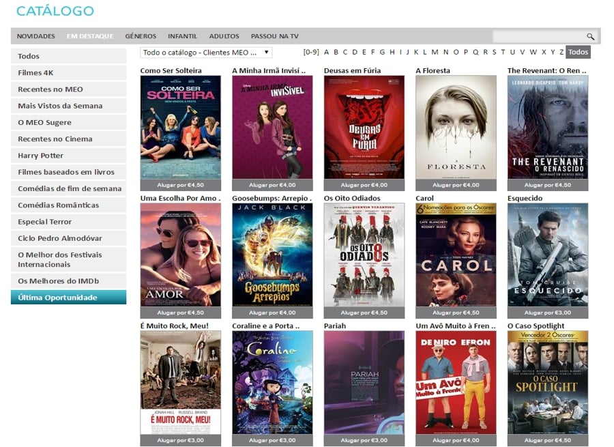This screenshot has width=614, height=447.
Task: Rent Como Ser Solteira for €4,50
Action: [x=181, y=185]
